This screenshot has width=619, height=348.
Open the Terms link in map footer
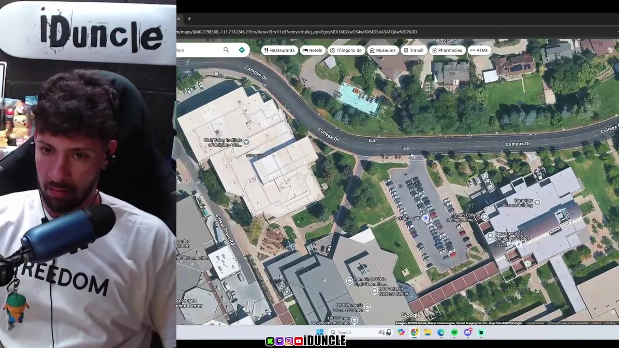click(x=597, y=323)
